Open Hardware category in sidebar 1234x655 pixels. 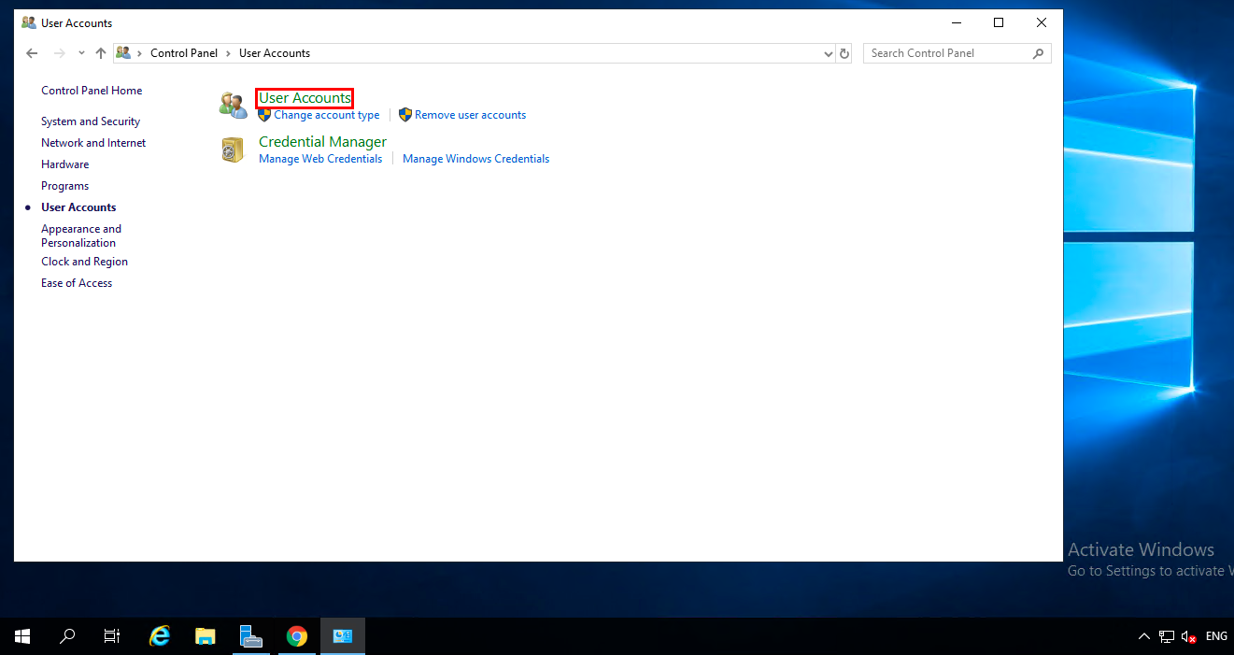coord(65,164)
